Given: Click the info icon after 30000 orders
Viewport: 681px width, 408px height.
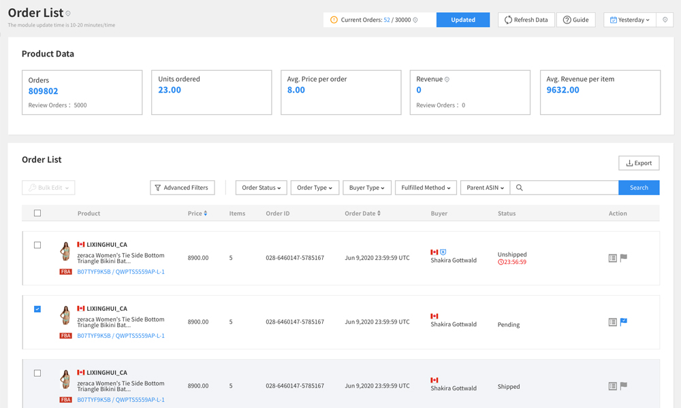Looking at the screenshot, I should click(415, 20).
